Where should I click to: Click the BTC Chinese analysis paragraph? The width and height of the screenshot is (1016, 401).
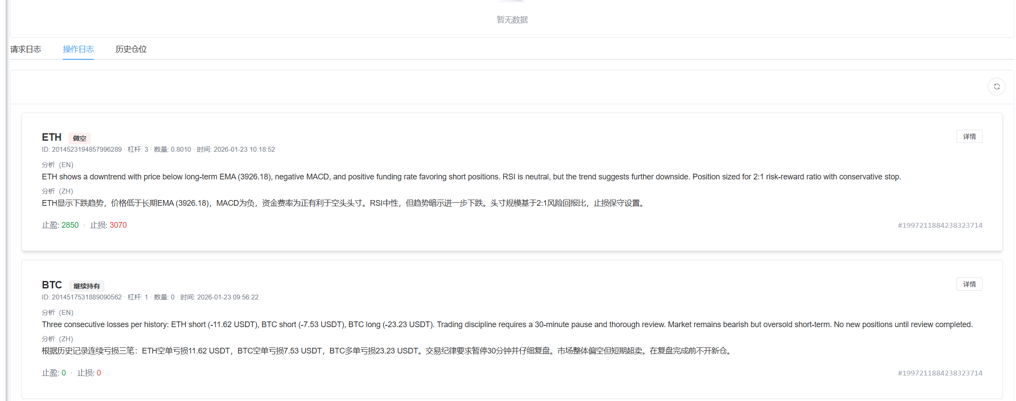click(387, 351)
